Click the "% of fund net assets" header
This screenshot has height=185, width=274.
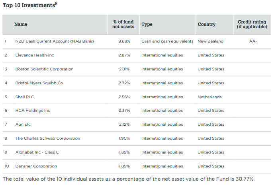coord(123,24)
